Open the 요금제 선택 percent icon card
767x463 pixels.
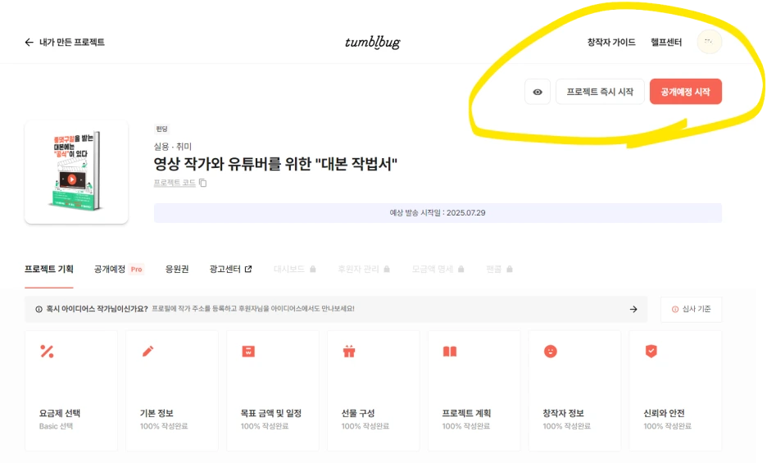click(x=71, y=391)
